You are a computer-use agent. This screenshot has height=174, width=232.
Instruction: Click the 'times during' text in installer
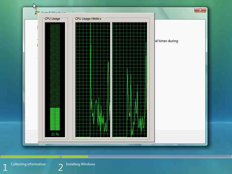click(x=168, y=41)
